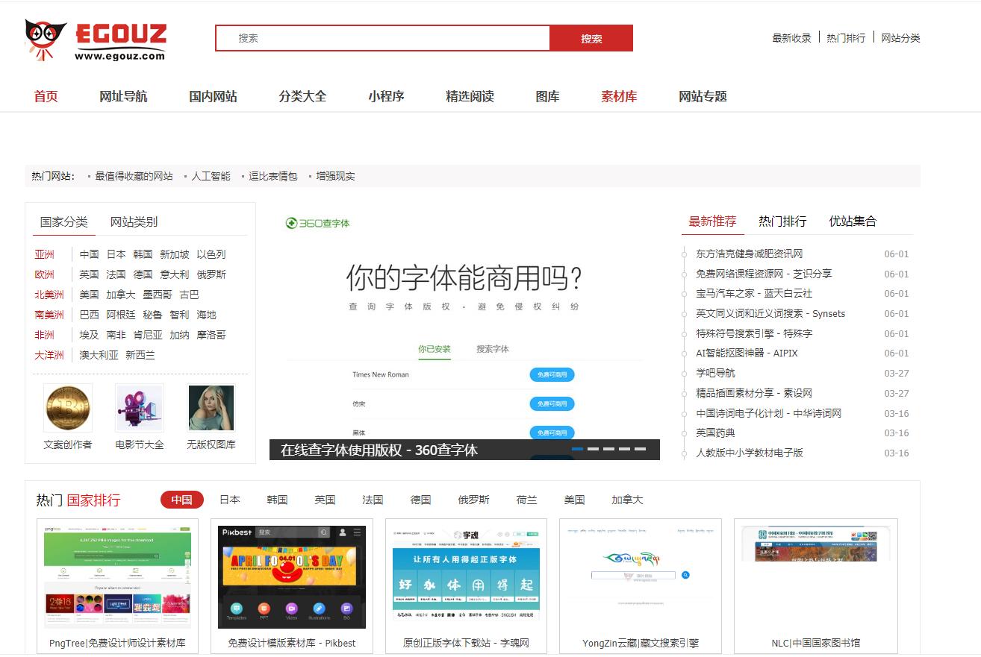Open 小程序 in main navigation
981x657 pixels.
(386, 96)
